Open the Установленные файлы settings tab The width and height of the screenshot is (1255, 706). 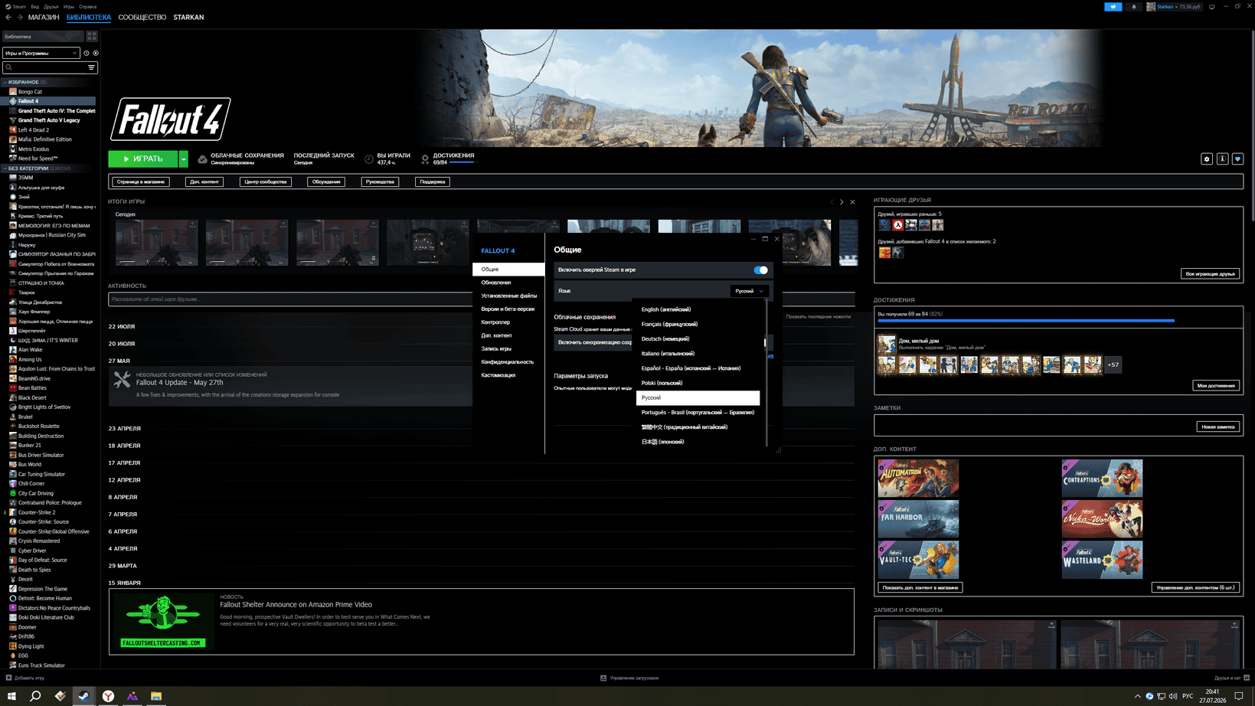pyautogui.click(x=508, y=296)
